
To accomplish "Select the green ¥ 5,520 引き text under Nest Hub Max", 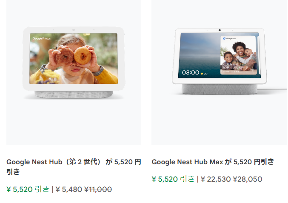I will 173,179.
